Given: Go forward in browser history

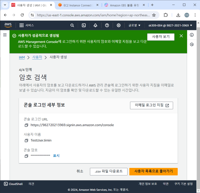Looking at the screenshot, I should [14, 15].
